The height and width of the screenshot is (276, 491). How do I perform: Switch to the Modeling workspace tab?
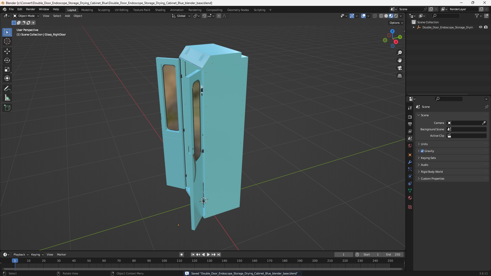[87, 10]
